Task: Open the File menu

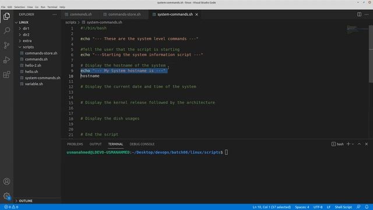Action: [x=3, y=7]
